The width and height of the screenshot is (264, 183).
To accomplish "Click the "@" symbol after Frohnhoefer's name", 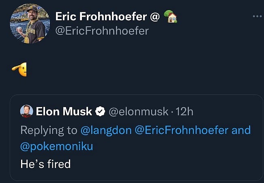I will pos(155,17).
